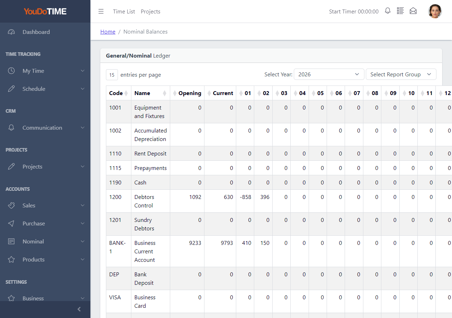Expand the Nominal submenu chevron
Screen dimensions: 452x318
tap(83, 241)
